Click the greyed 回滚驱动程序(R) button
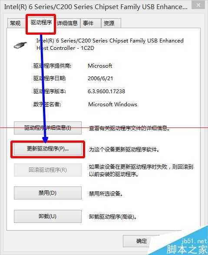208x255 pixels. [x=48, y=170]
